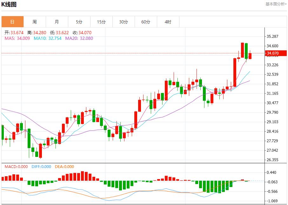Viewport: 288px width, 205px height.
Task: Open the 月 (monthly) chart tab
Action: click(x=57, y=22)
